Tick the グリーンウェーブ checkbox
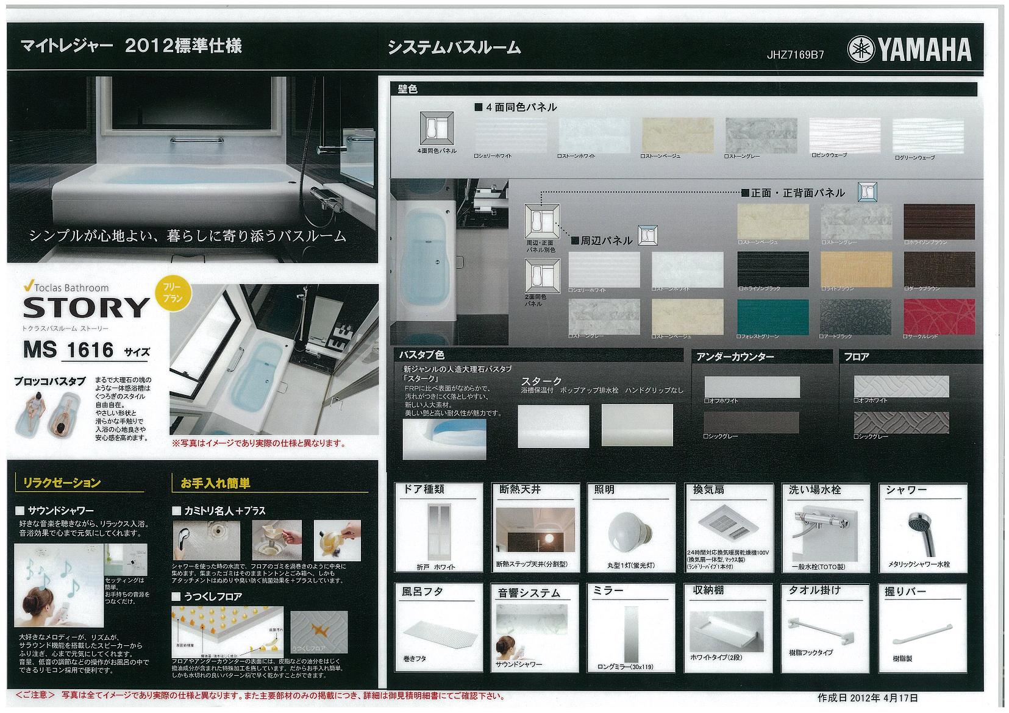The width and height of the screenshot is (1009, 713). pyautogui.click(x=896, y=157)
